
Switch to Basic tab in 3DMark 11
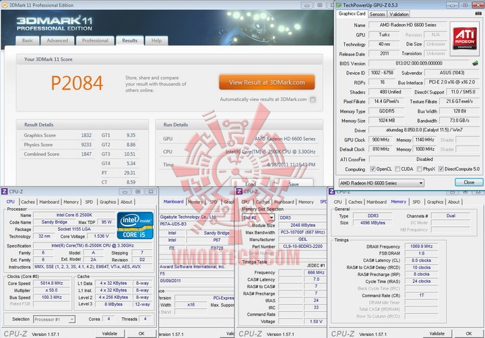(28, 40)
